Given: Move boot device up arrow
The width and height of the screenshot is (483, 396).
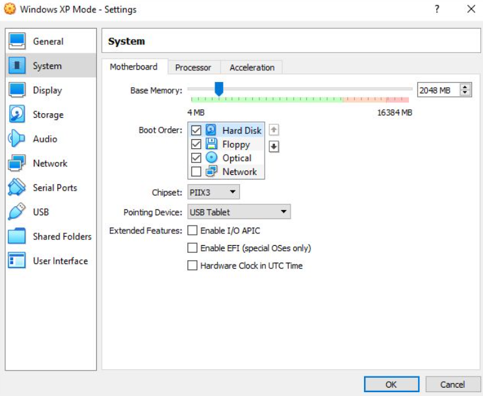Looking at the screenshot, I should [274, 130].
